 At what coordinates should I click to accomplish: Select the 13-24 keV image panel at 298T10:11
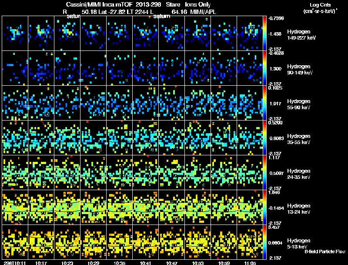tap(15, 207)
